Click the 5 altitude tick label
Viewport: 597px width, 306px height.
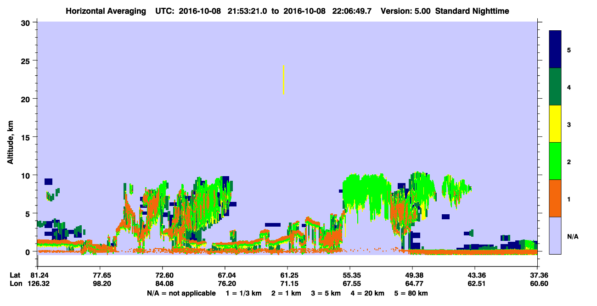tap(29, 213)
